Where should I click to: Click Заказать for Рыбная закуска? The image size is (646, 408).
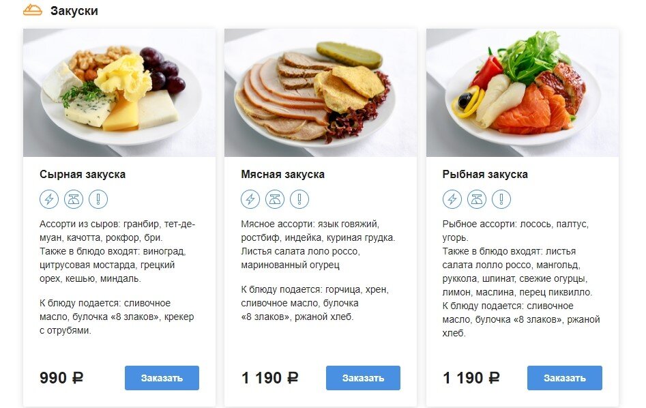[x=564, y=378]
